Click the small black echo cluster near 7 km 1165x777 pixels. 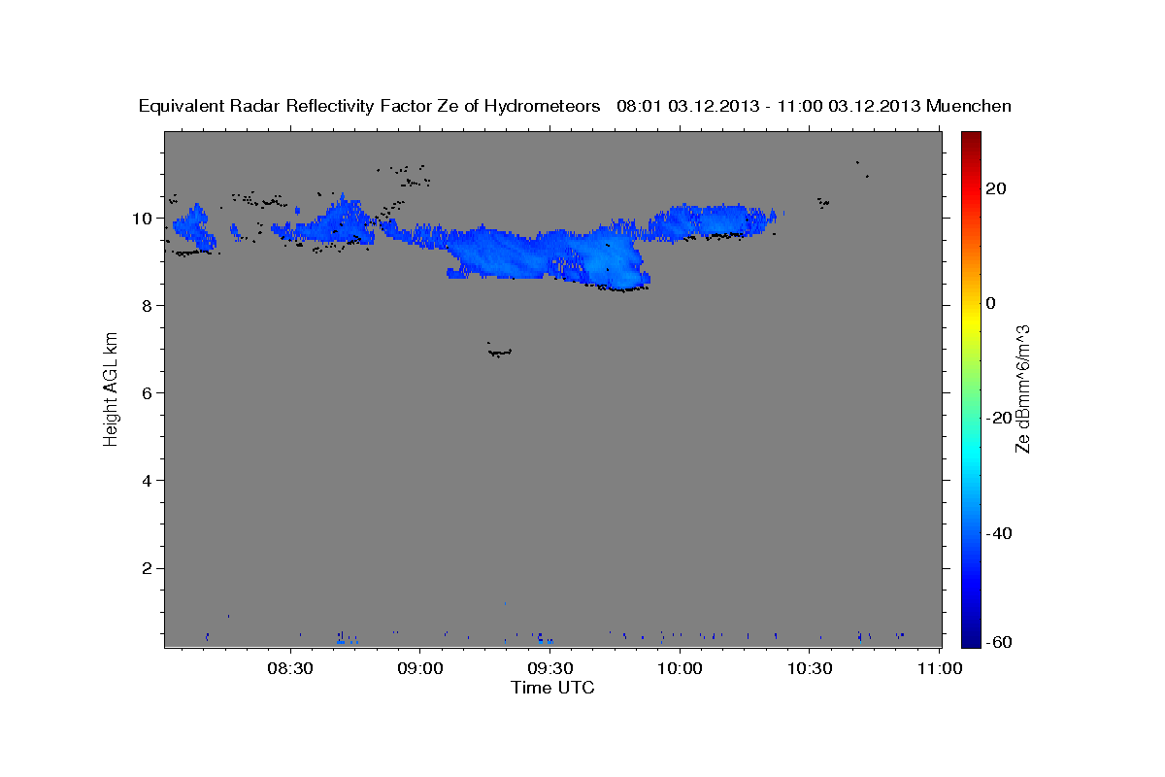[x=499, y=351]
